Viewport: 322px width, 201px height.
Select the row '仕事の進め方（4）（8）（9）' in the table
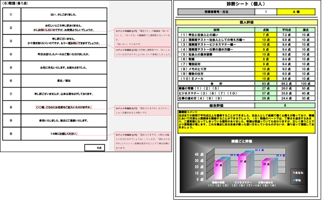(x=247, y=98)
